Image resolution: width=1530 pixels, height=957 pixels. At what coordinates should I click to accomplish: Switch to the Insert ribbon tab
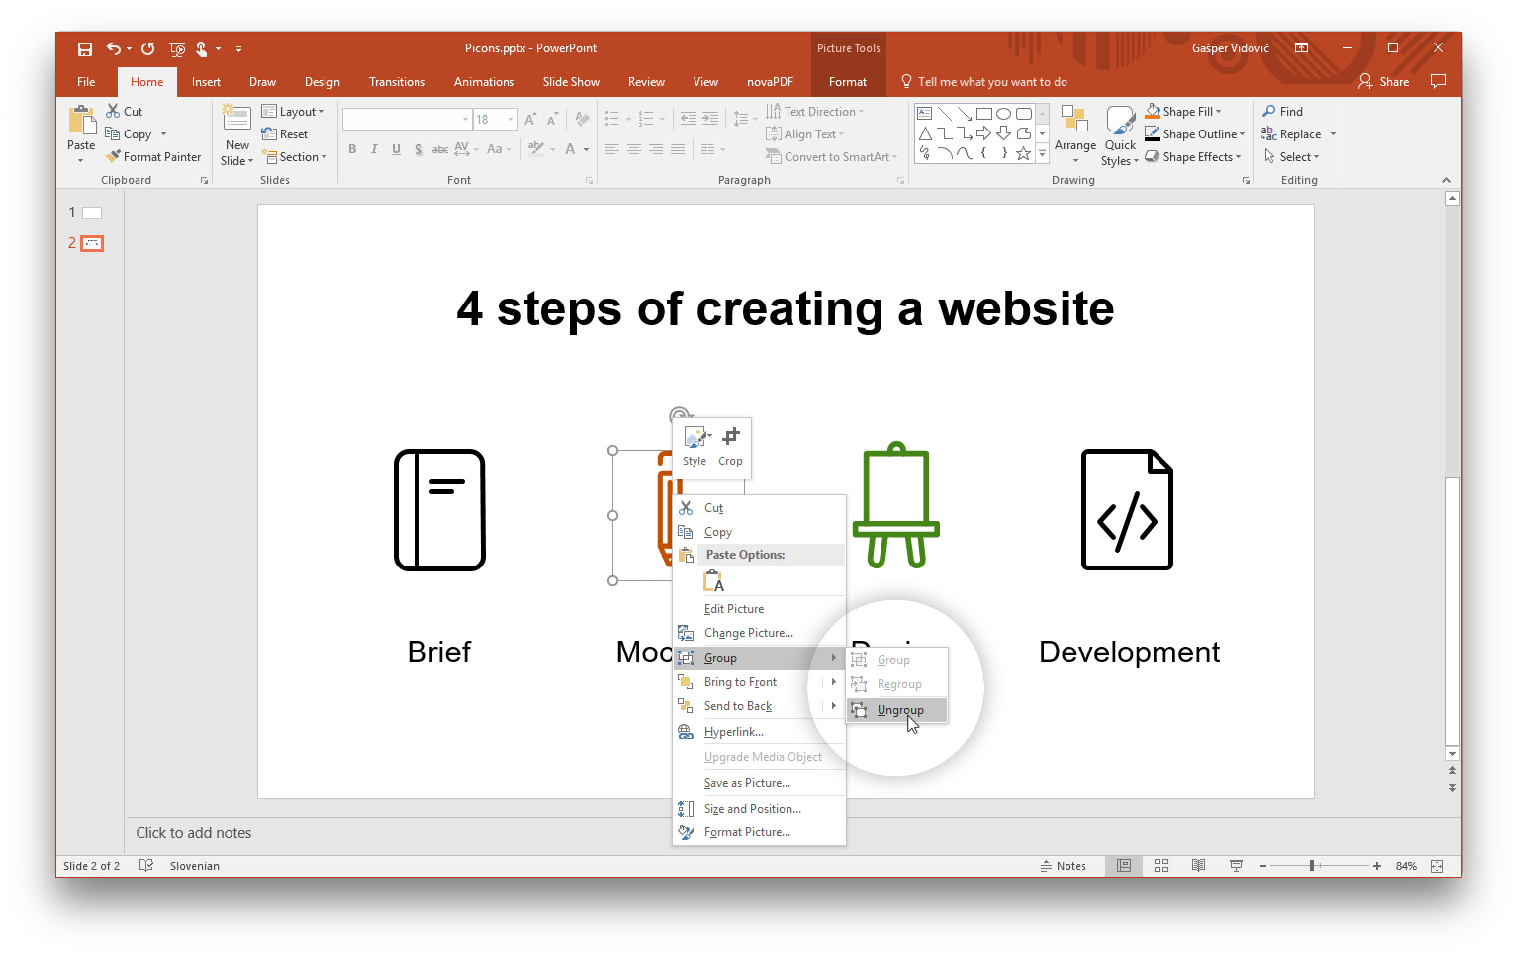[x=206, y=82]
